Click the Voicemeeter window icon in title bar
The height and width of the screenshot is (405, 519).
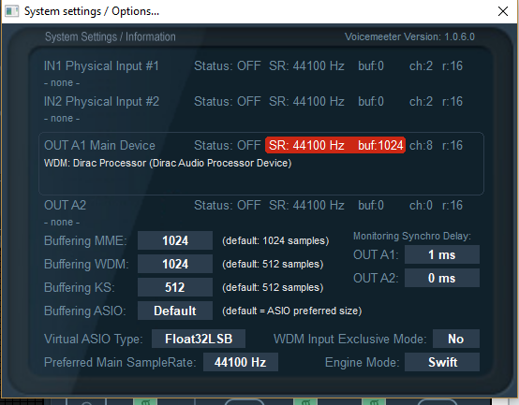tap(12, 11)
